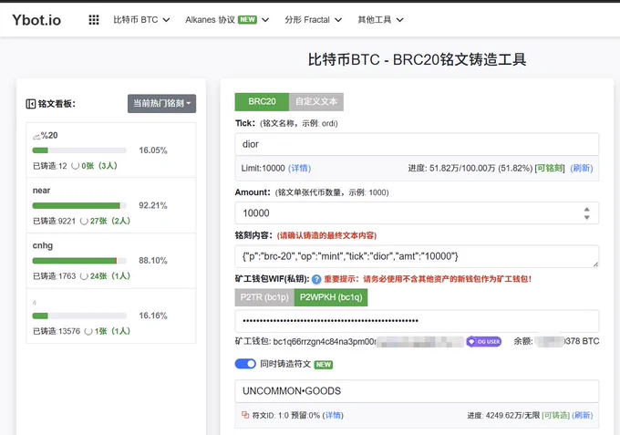Screen dimensions: 620x435
Task: Click the 已铸造:1763 text
Action: click(54, 276)
